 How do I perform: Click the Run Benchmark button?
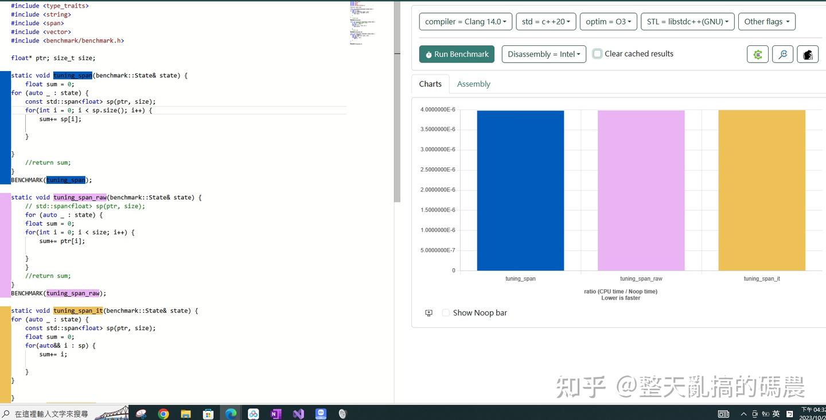coord(457,54)
